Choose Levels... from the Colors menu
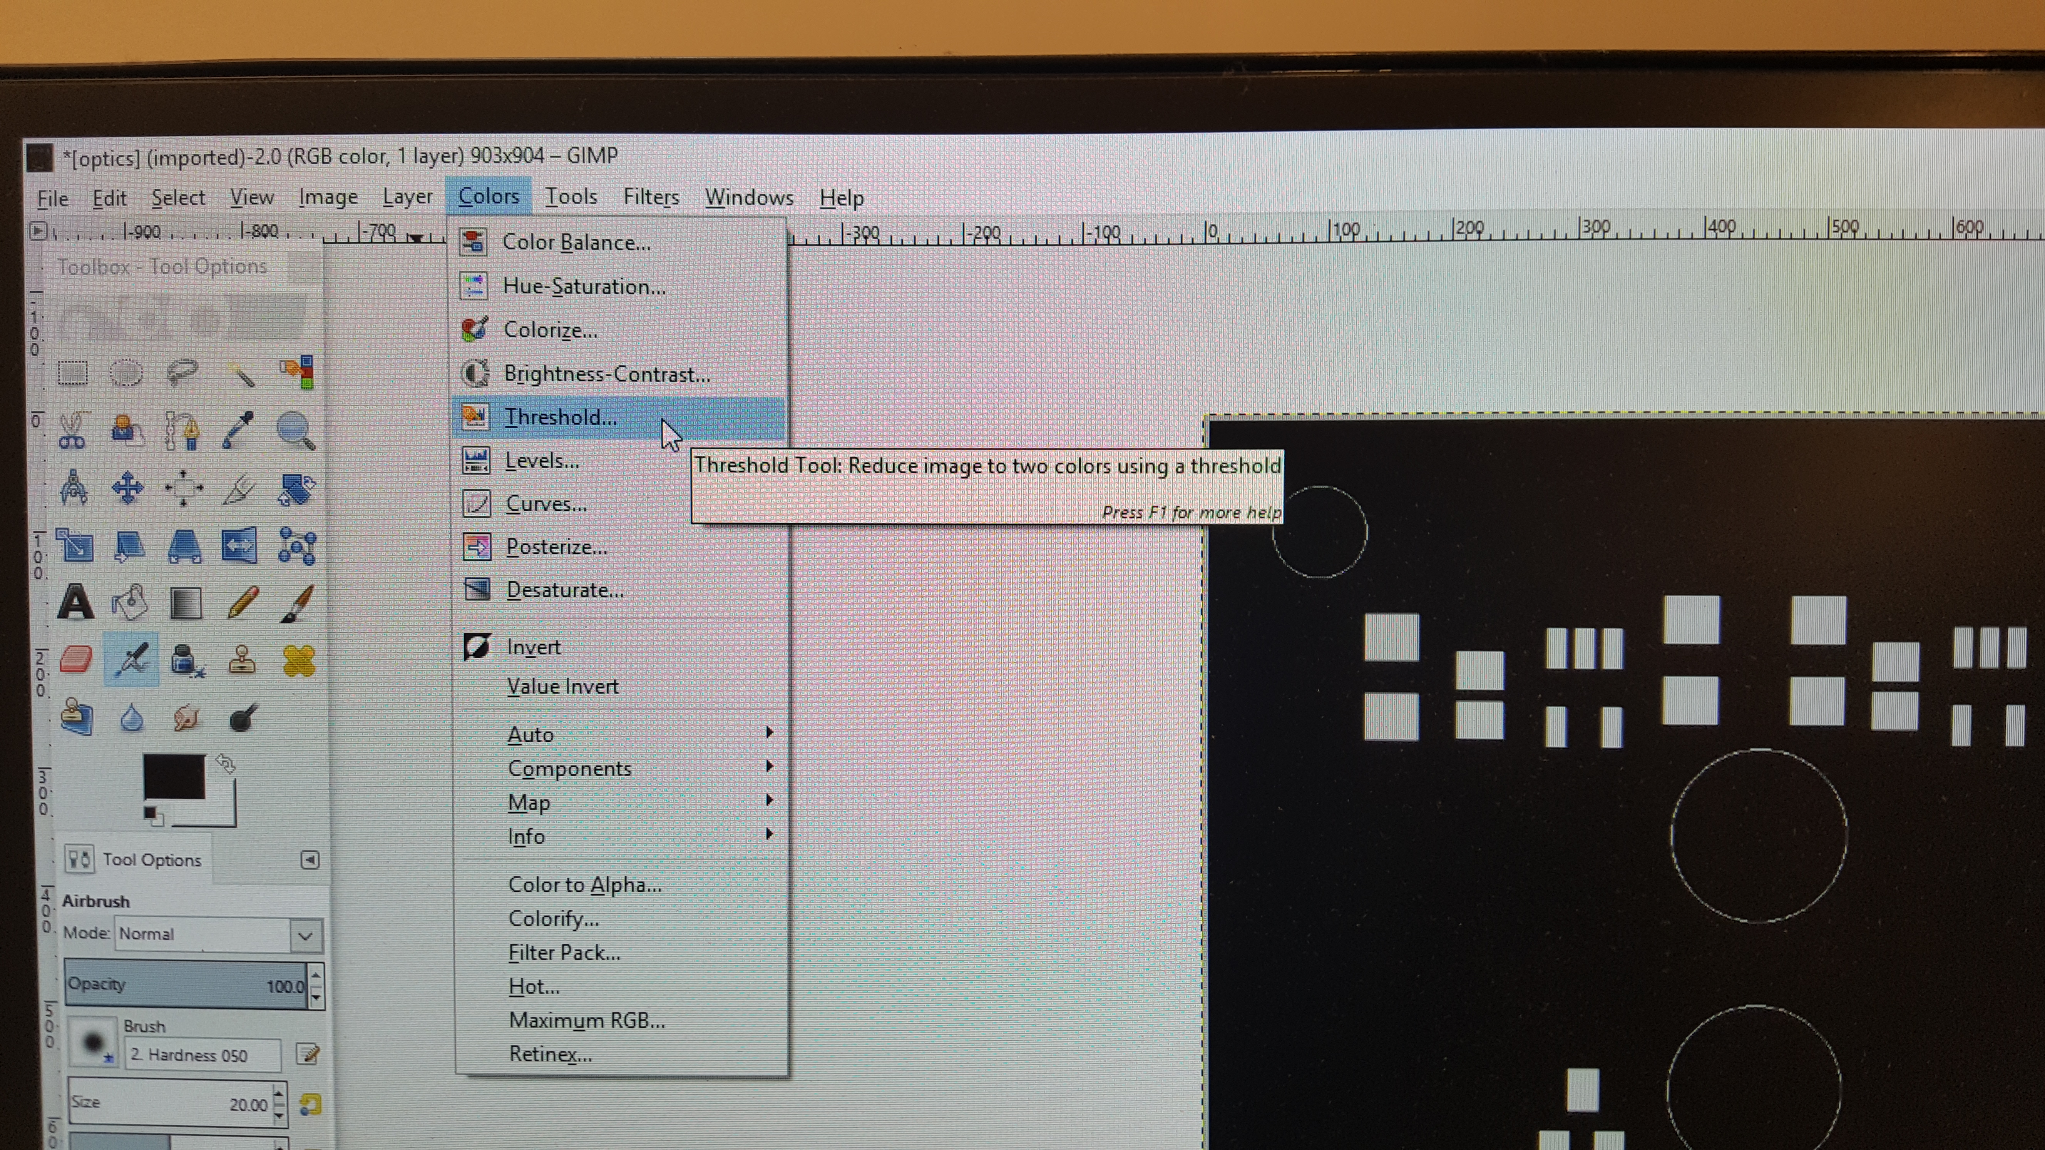This screenshot has height=1150, width=2045. [618, 460]
